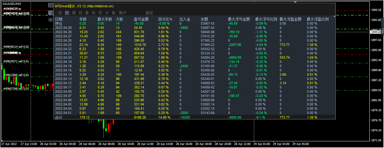This screenshot has height=148, width=384.
Task: Open the 路径 path tab
Action: coord(149,13)
